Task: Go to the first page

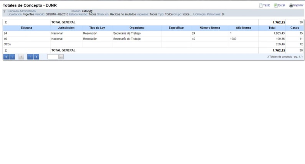Action: (x=6, y=57)
